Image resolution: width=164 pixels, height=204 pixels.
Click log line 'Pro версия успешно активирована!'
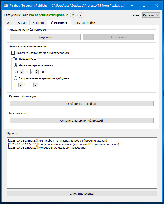pyautogui.click(x=47, y=148)
